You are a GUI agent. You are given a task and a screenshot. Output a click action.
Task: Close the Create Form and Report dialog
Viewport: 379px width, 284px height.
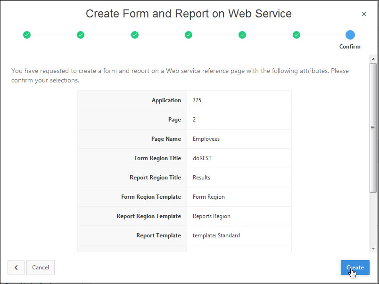(363, 14)
